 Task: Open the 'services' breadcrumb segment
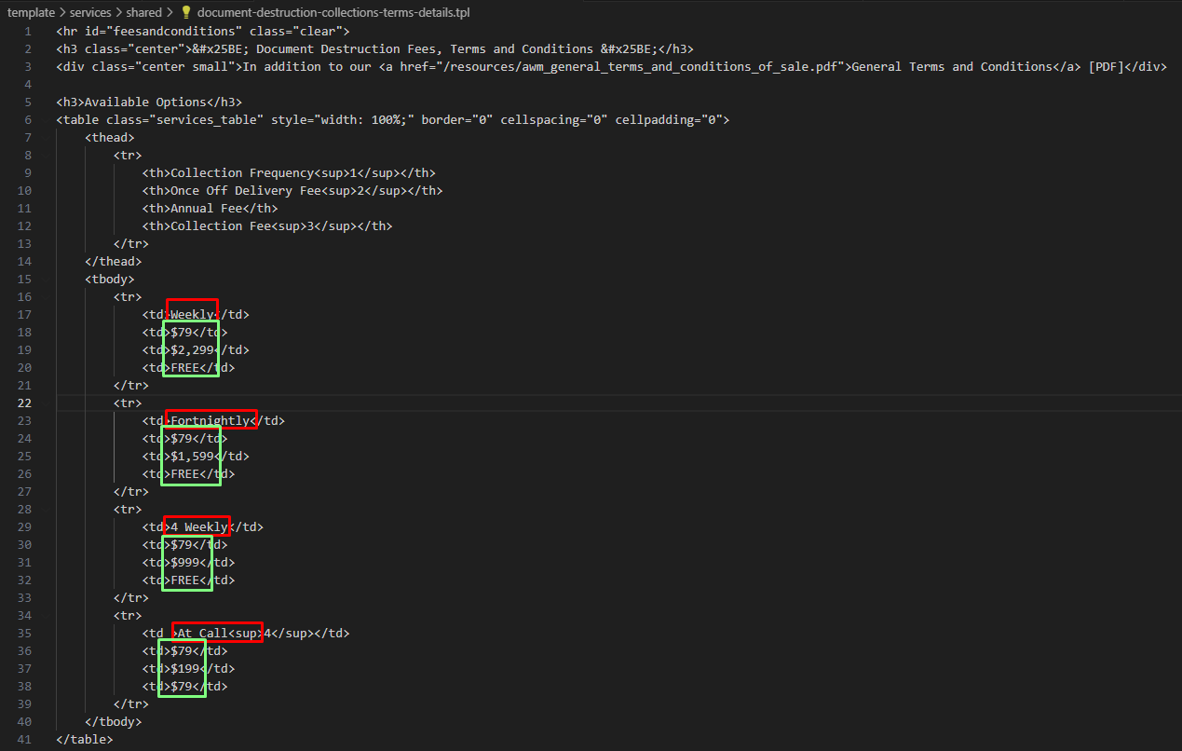[x=90, y=12]
